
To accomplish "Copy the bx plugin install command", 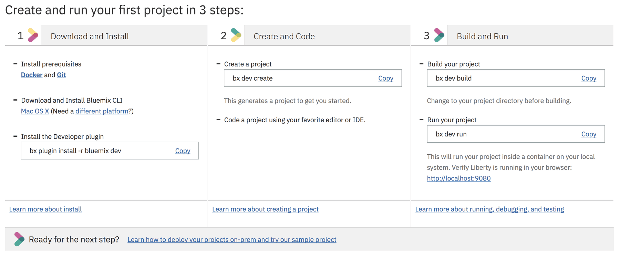I will (183, 151).
